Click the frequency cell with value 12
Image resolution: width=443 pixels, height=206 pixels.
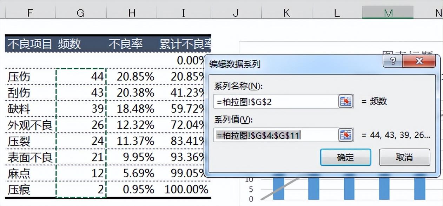point(81,173)
